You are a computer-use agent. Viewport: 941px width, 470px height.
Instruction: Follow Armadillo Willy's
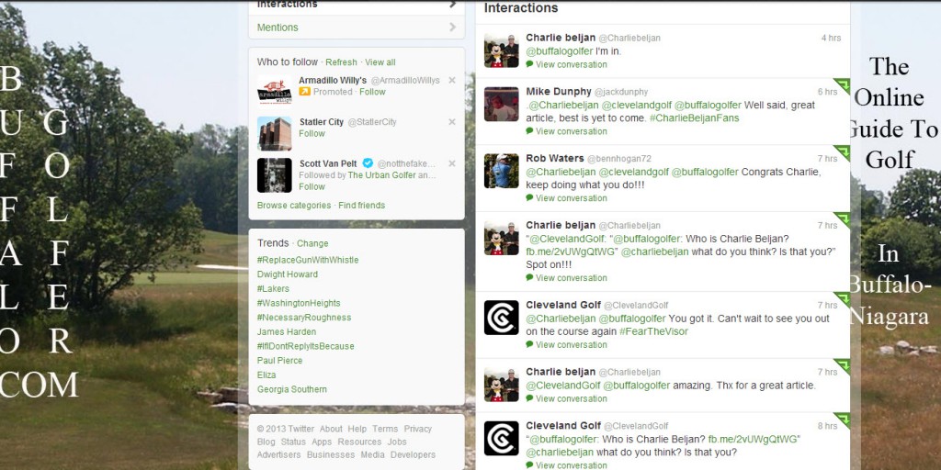[x=373, y=92]
